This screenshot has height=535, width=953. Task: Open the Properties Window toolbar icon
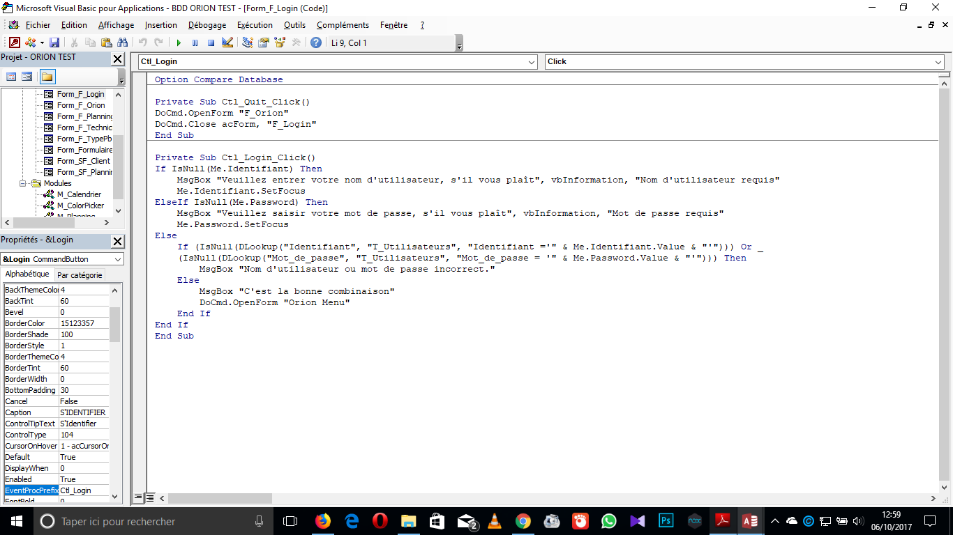tap(263, 42)
